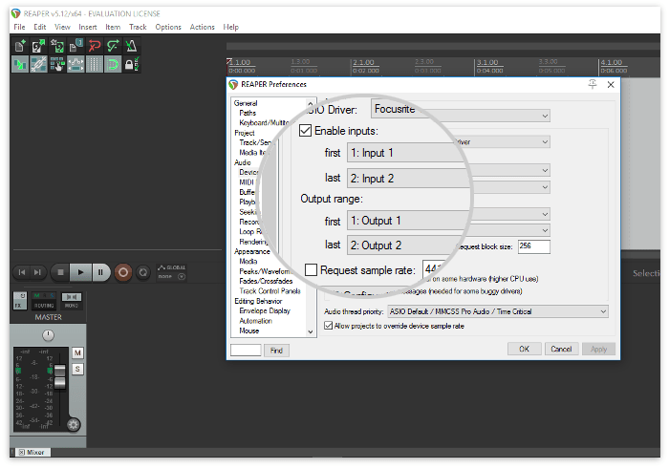Toggle the Repeat loop button
The image size is (669, 469).
pyautogui.click(x=143, y=272)
